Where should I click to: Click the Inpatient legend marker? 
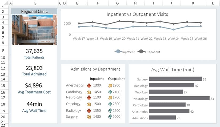pyautogui.click(x=118, y=52)
